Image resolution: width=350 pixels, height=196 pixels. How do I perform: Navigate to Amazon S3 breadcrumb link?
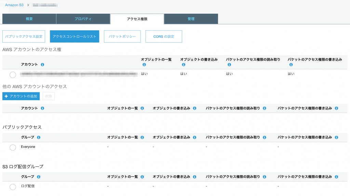(14, 5)
